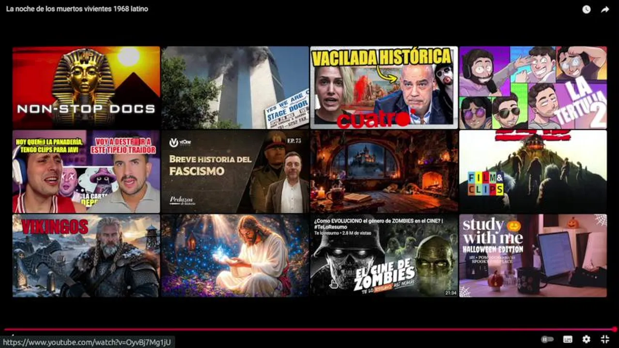Open the NON-STOP DOCS pharaoh thumbnail
Image resolution: width=619 pixels, height=348 pixels.
pyautogui.click(x=86, y=87)
